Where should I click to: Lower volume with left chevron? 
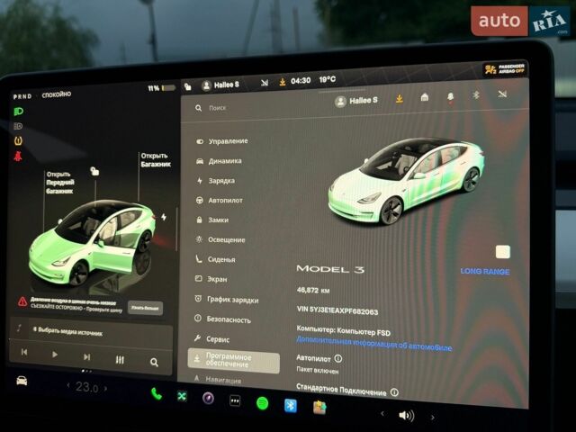(382, 414)
